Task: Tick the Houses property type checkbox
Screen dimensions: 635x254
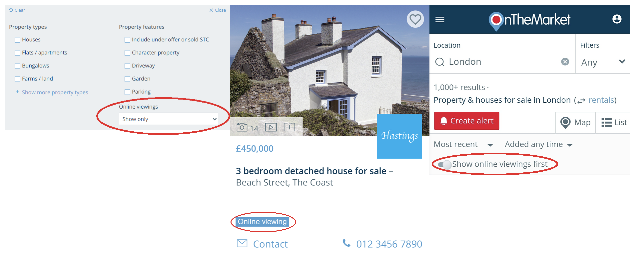Action: [18, 40]
